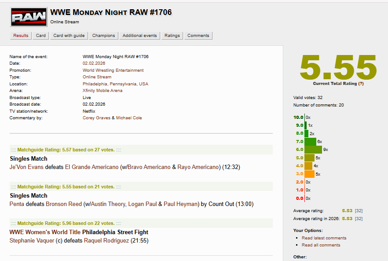Go to the Ratings tab
This screenshot has height=261, width=388.
point(172,35)
